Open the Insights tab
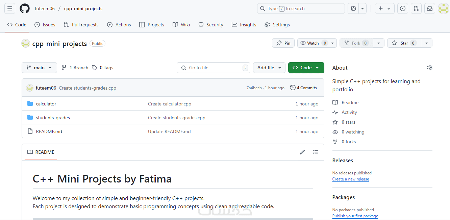The height and width of the screenshot is (220, 450). (244, 25)
